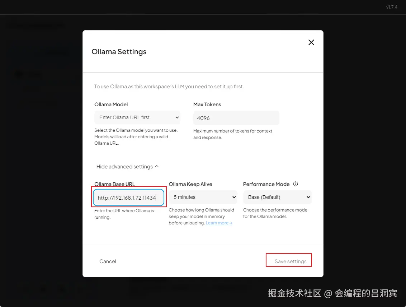This screenshot has height=307, width=406.
Task: Click text 'Choose the performance mode'
Action: pyautogui.click(x=275, y=210)
